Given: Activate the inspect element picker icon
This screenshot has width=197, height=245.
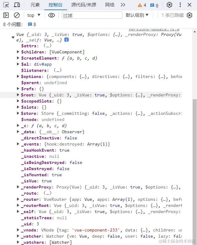Looking at the screenshot, I should pyautogui.click(x=6, y=5).
